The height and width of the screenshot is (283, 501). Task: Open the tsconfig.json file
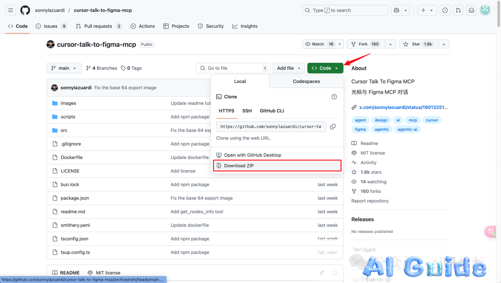coord(74,239)
